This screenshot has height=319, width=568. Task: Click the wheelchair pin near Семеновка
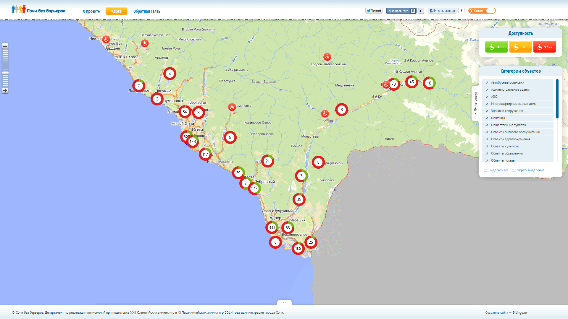coord(232,107)
